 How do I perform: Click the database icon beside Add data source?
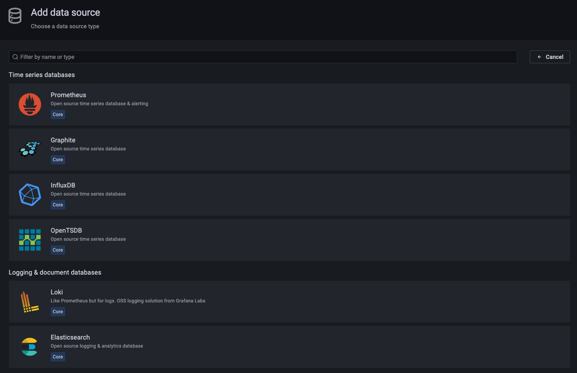click(15, 16)
